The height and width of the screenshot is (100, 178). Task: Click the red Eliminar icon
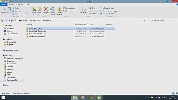46,9
